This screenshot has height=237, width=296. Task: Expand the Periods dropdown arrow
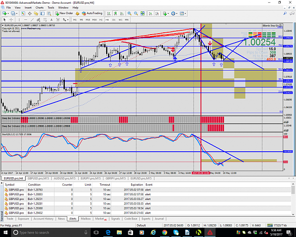click(177, 13)
